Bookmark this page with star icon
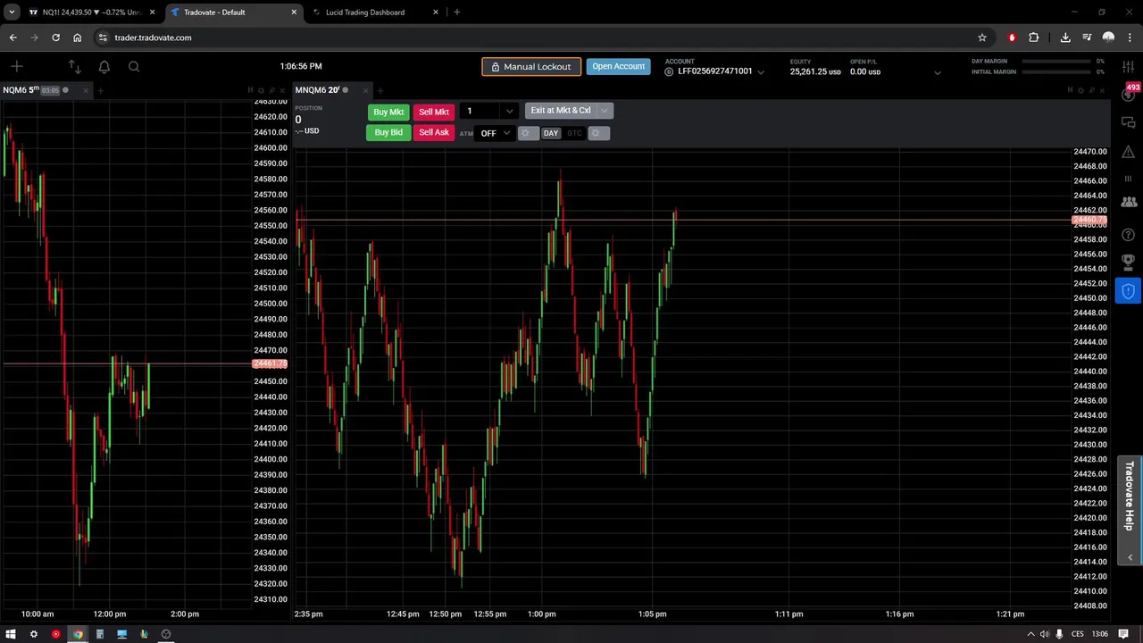This screenshot has width=1143, height=643. (982, 38)
